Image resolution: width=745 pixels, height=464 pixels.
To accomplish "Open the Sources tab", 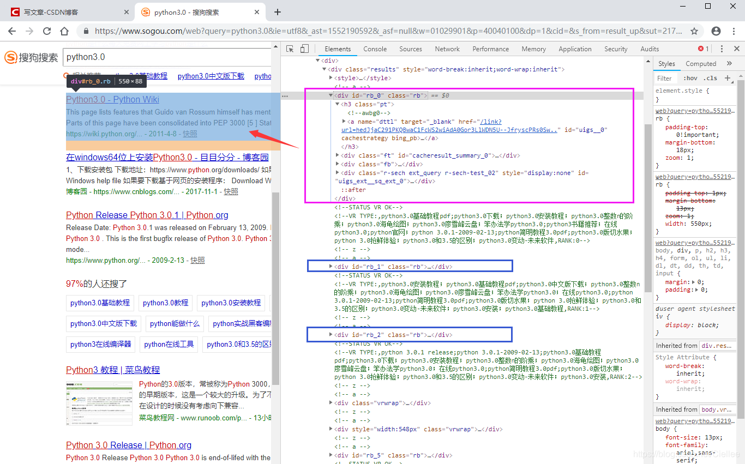I will click(411, 49).
